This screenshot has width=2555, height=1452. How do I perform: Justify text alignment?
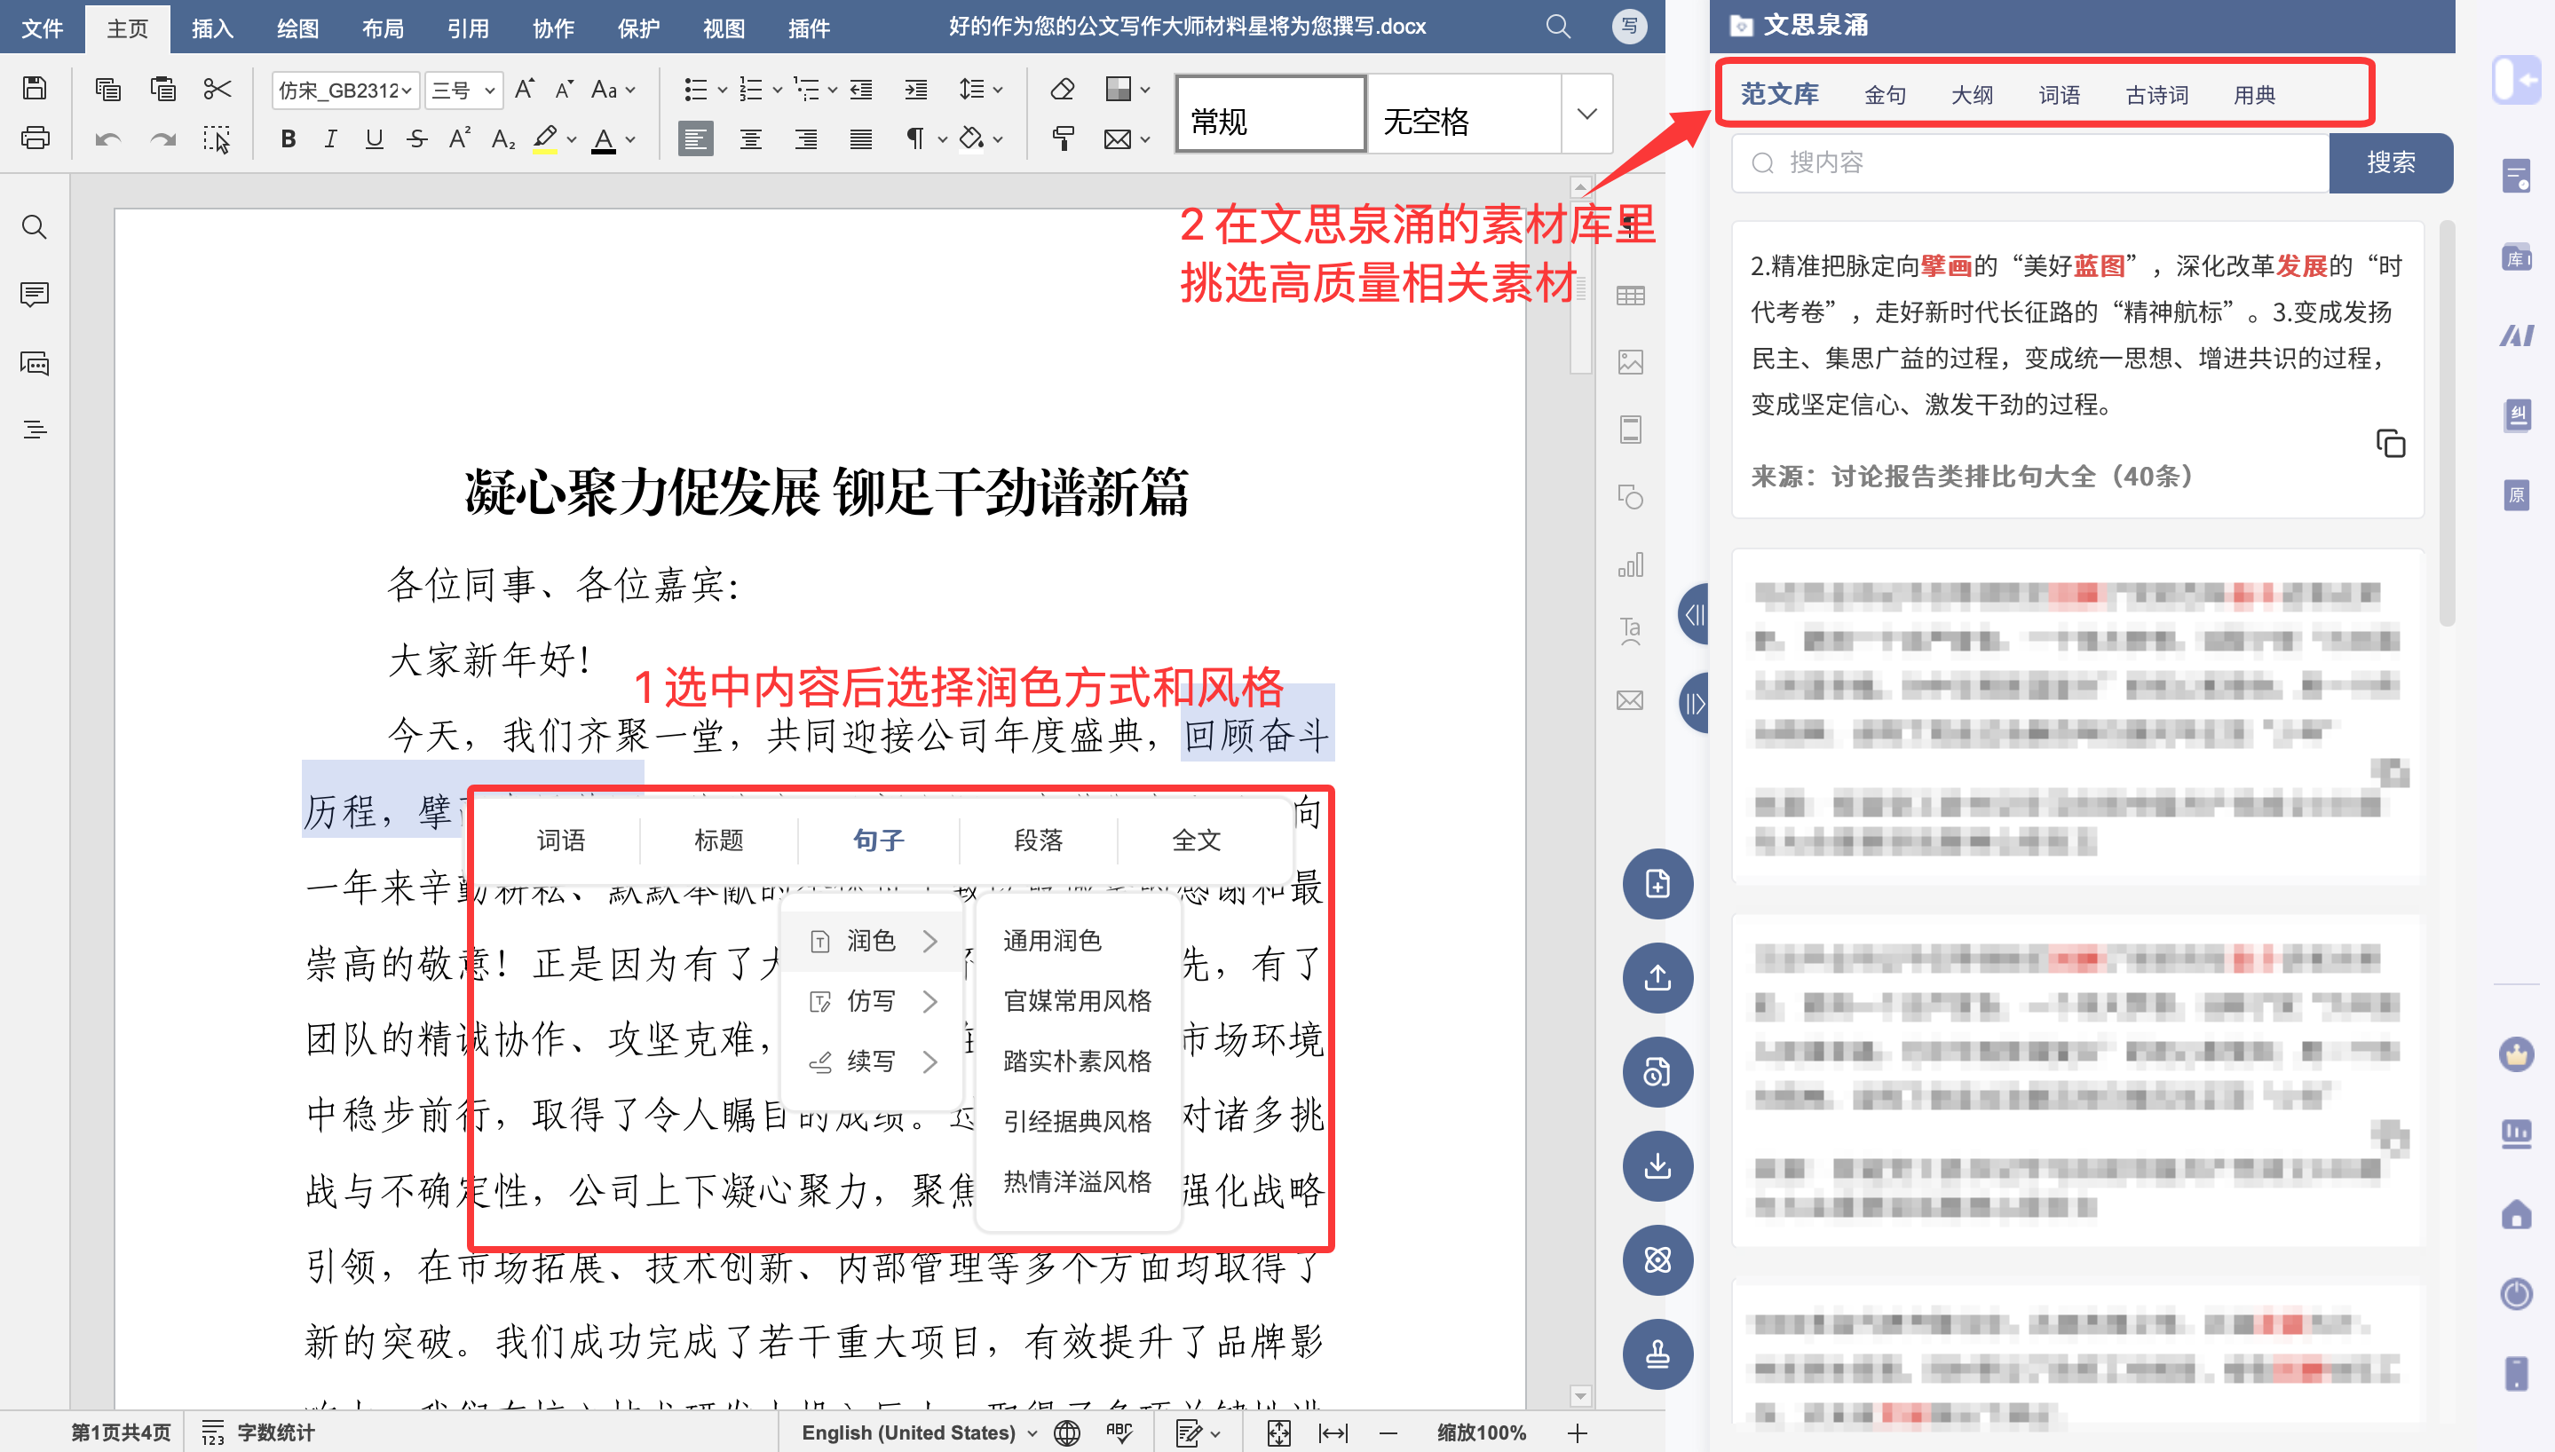(860, 138)
